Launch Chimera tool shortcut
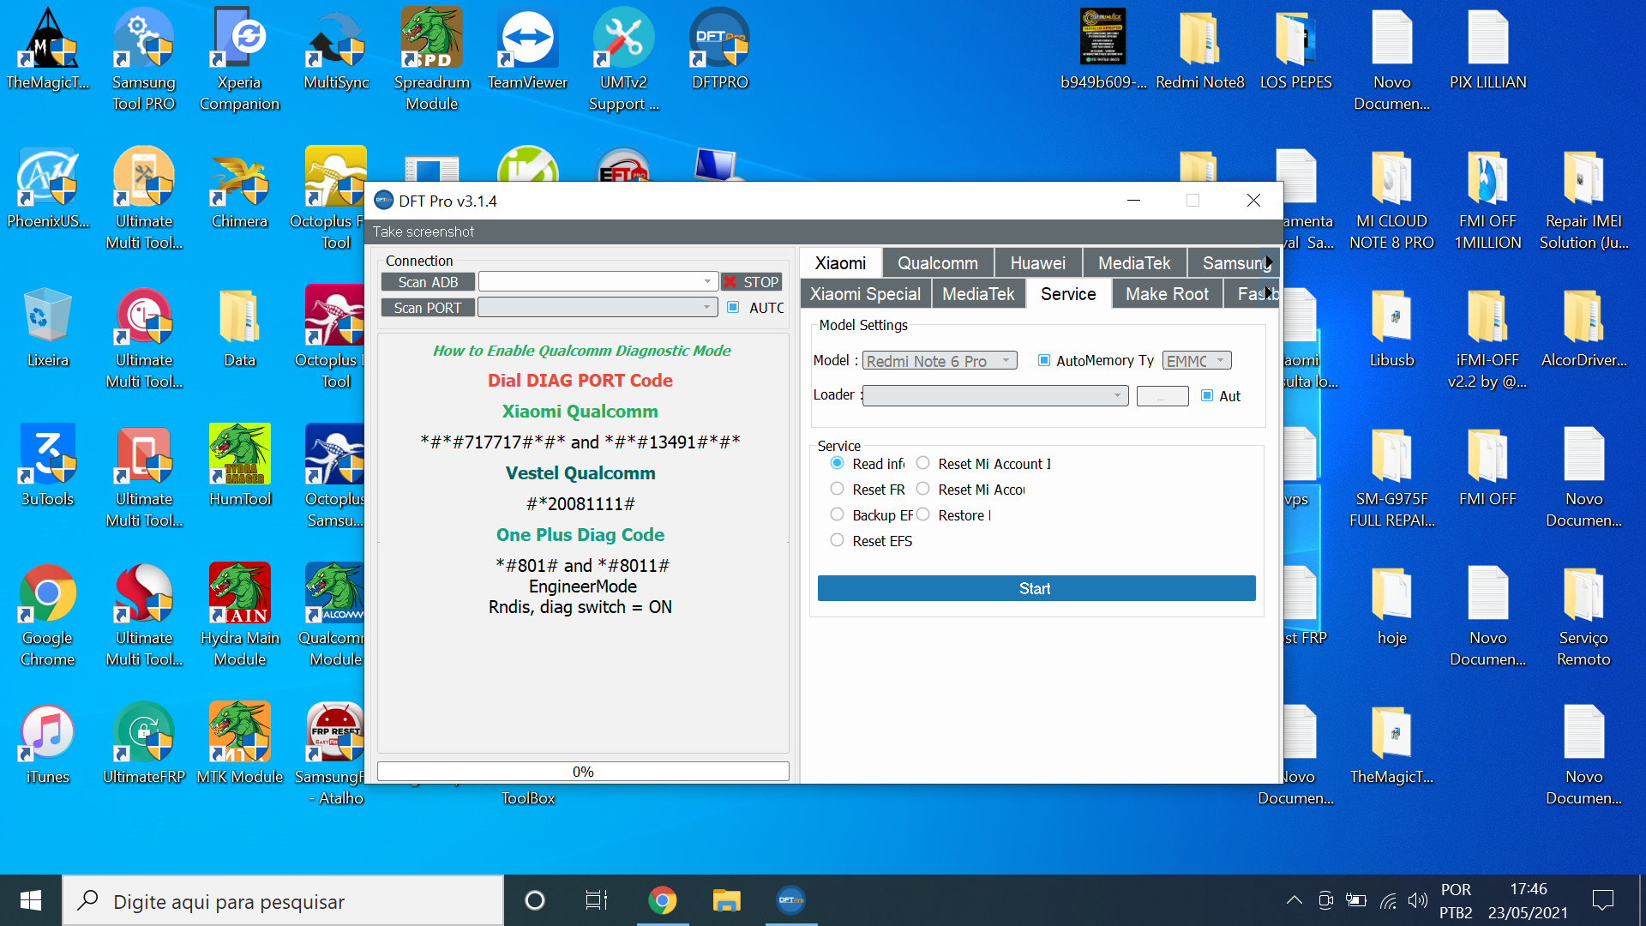 coord(240,189)
